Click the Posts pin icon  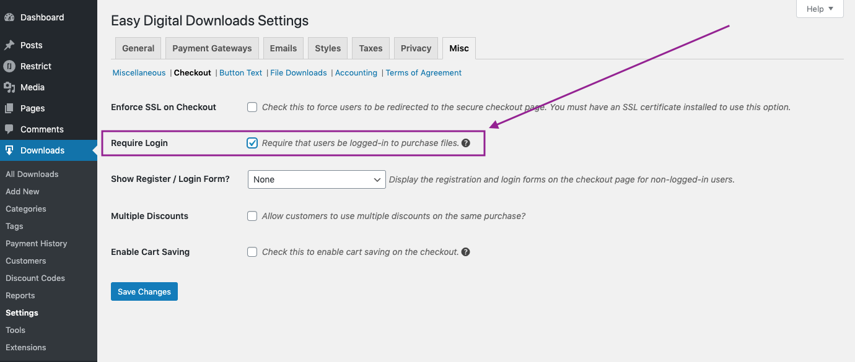click(9, 45)
